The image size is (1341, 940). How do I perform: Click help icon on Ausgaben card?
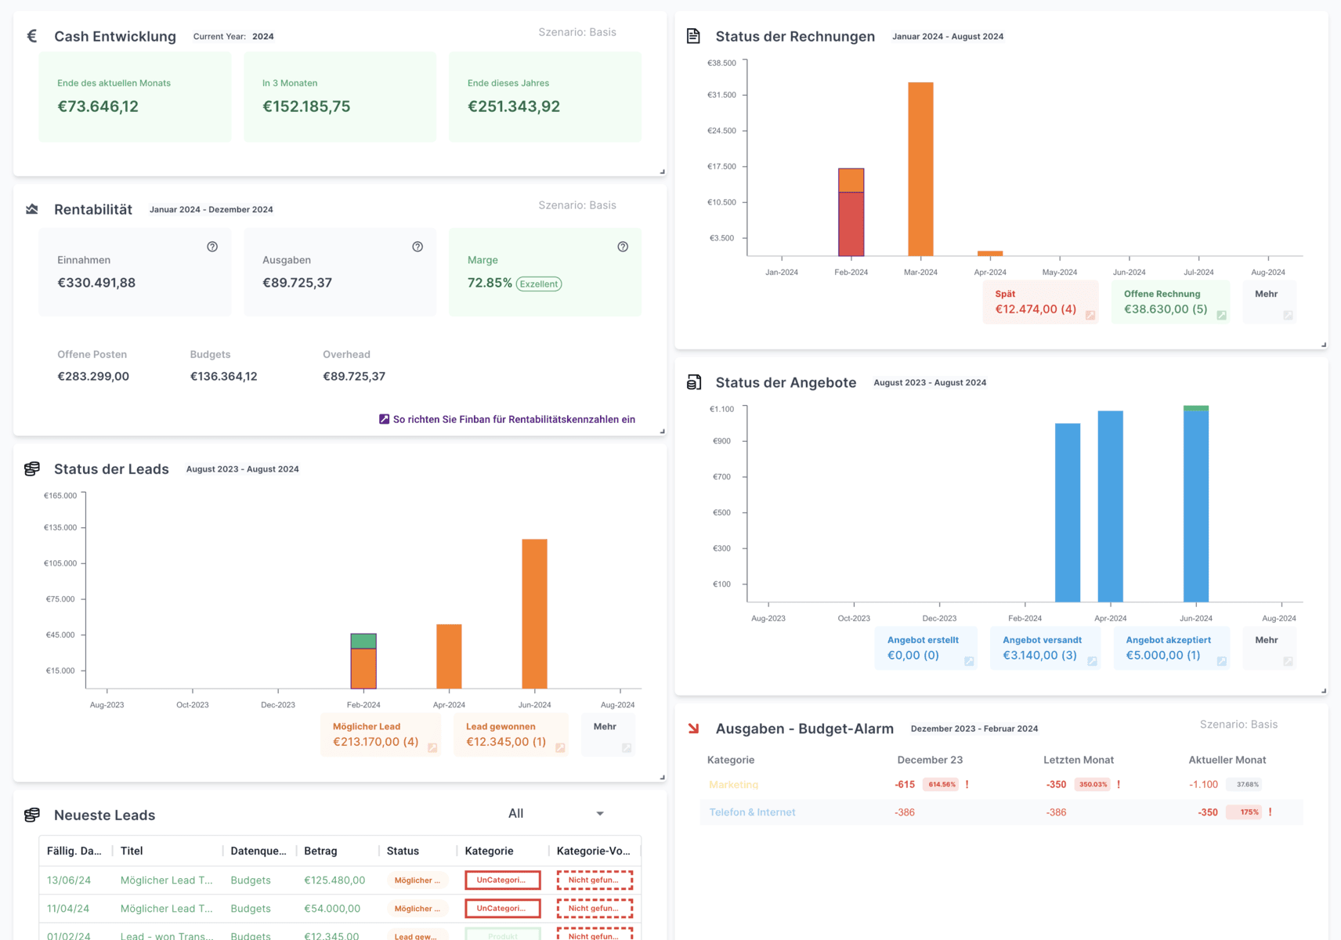[x=417, y=247]
